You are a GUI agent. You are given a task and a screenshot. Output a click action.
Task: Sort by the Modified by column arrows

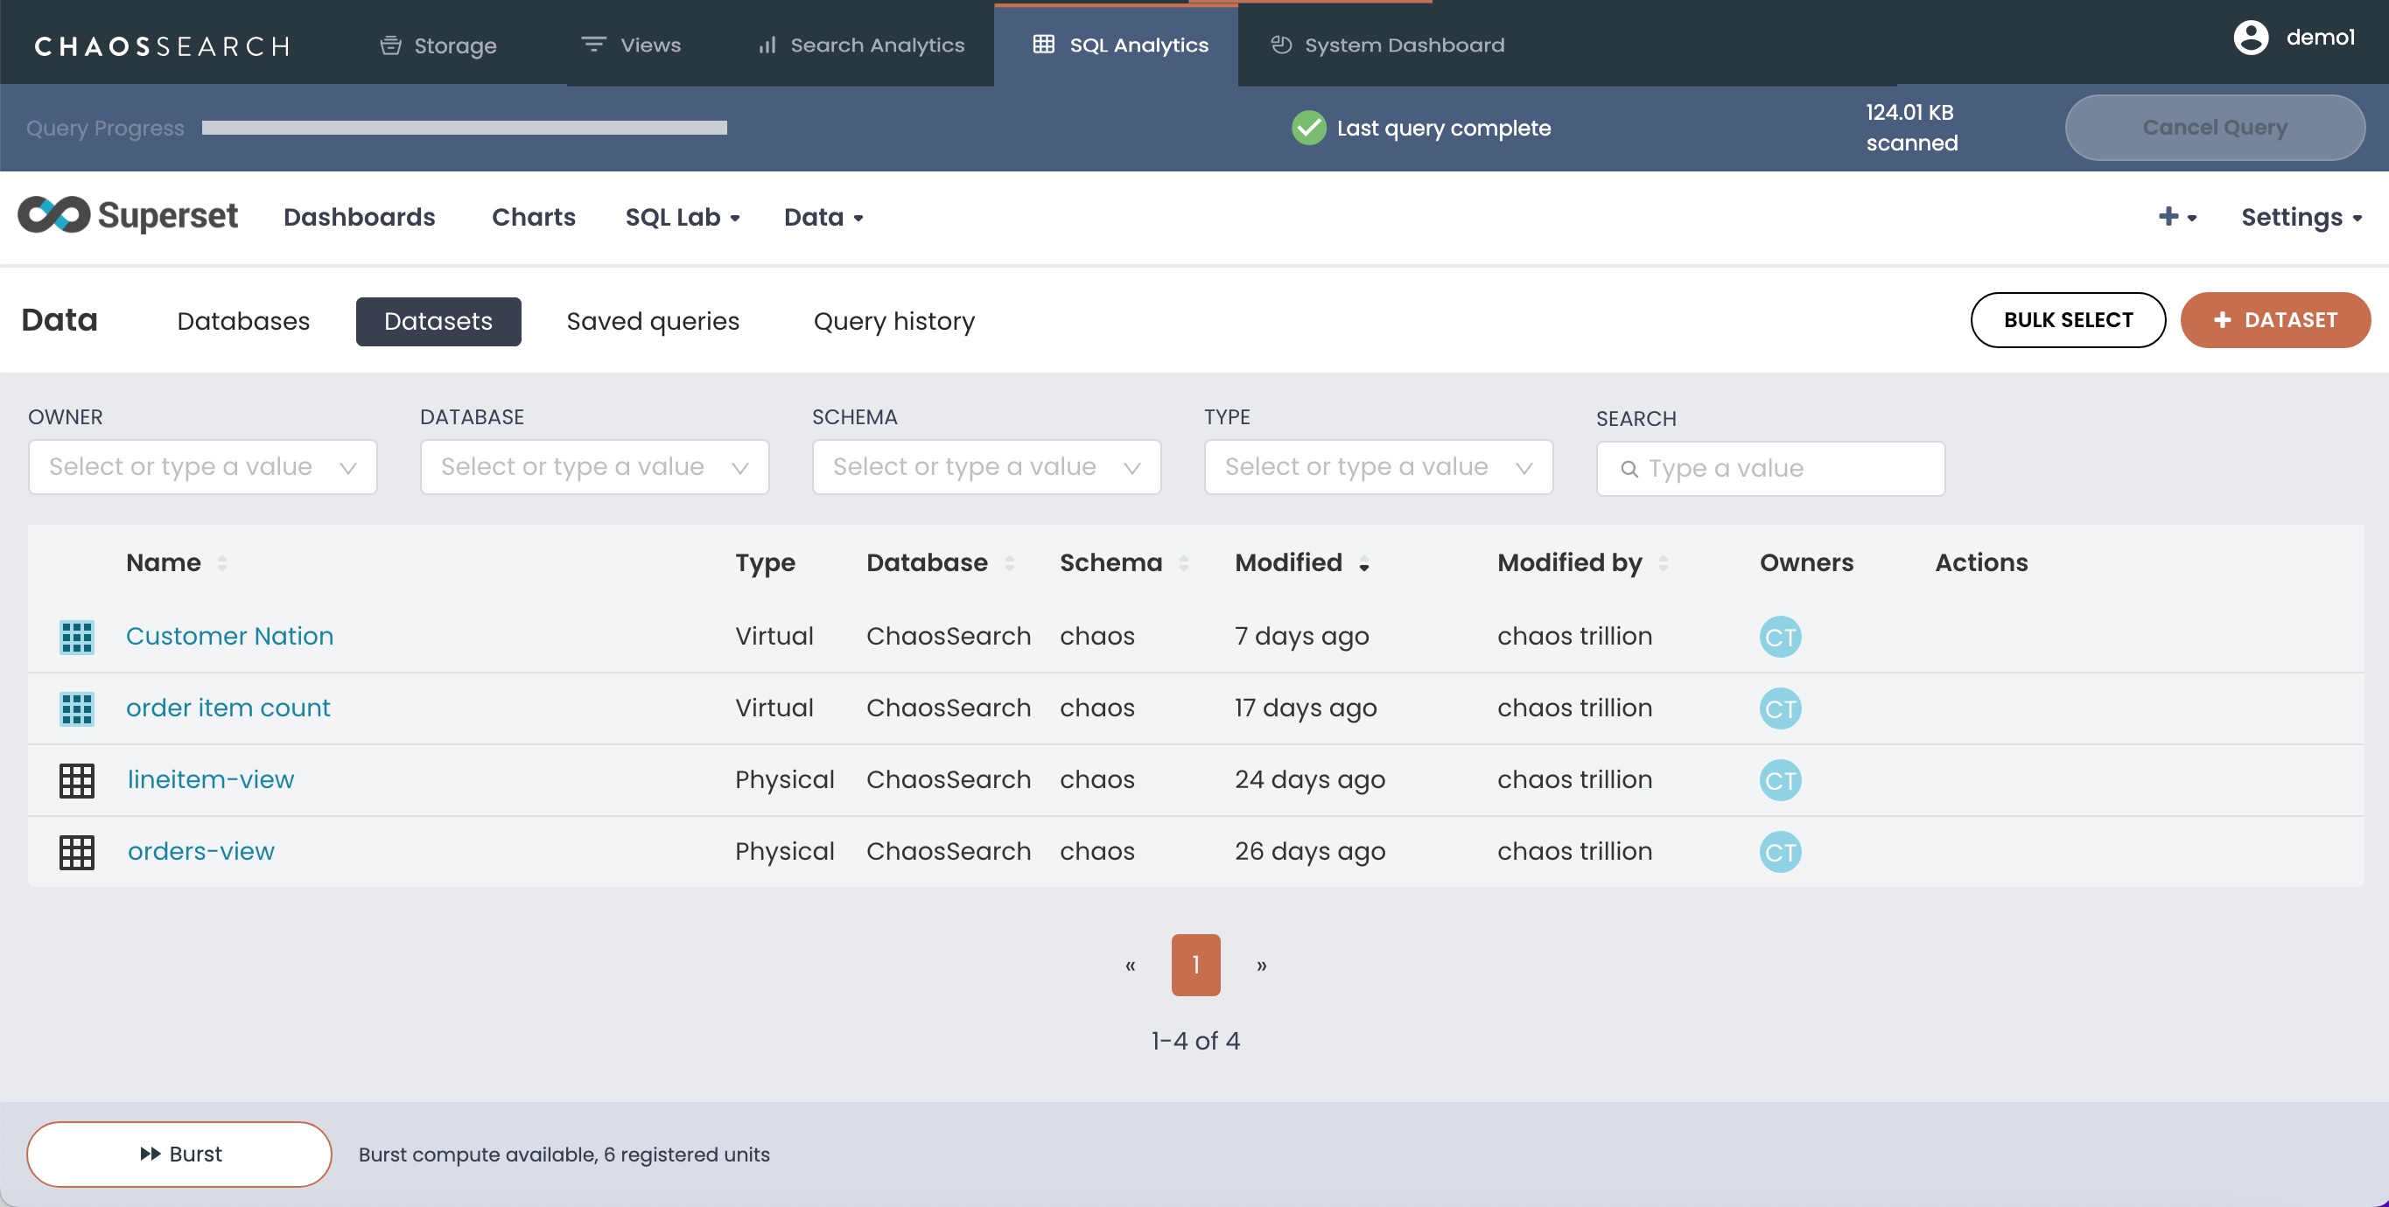1663,562
